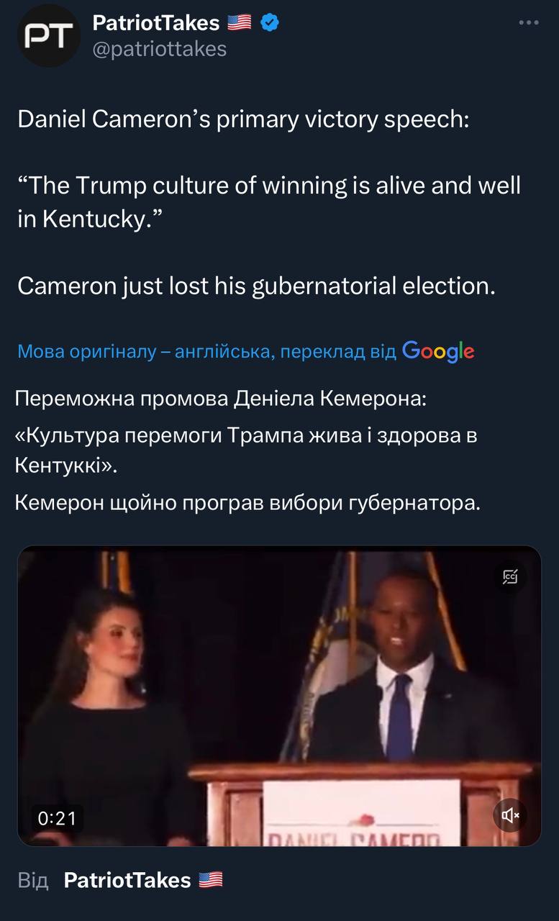The height and width of the screenshot is (921, 559).
Task: Click the flag emoji in video attribution
Action: 211,879
